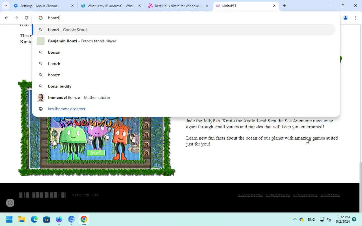Click the ENG language indicator
This screenshot has width=362, height=226.
click(311, 220)
